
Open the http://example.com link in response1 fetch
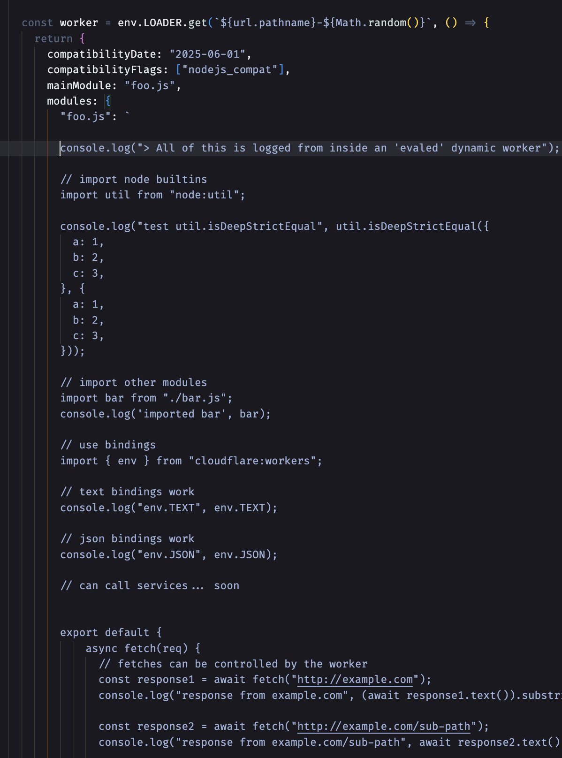(x=355, y=680)
